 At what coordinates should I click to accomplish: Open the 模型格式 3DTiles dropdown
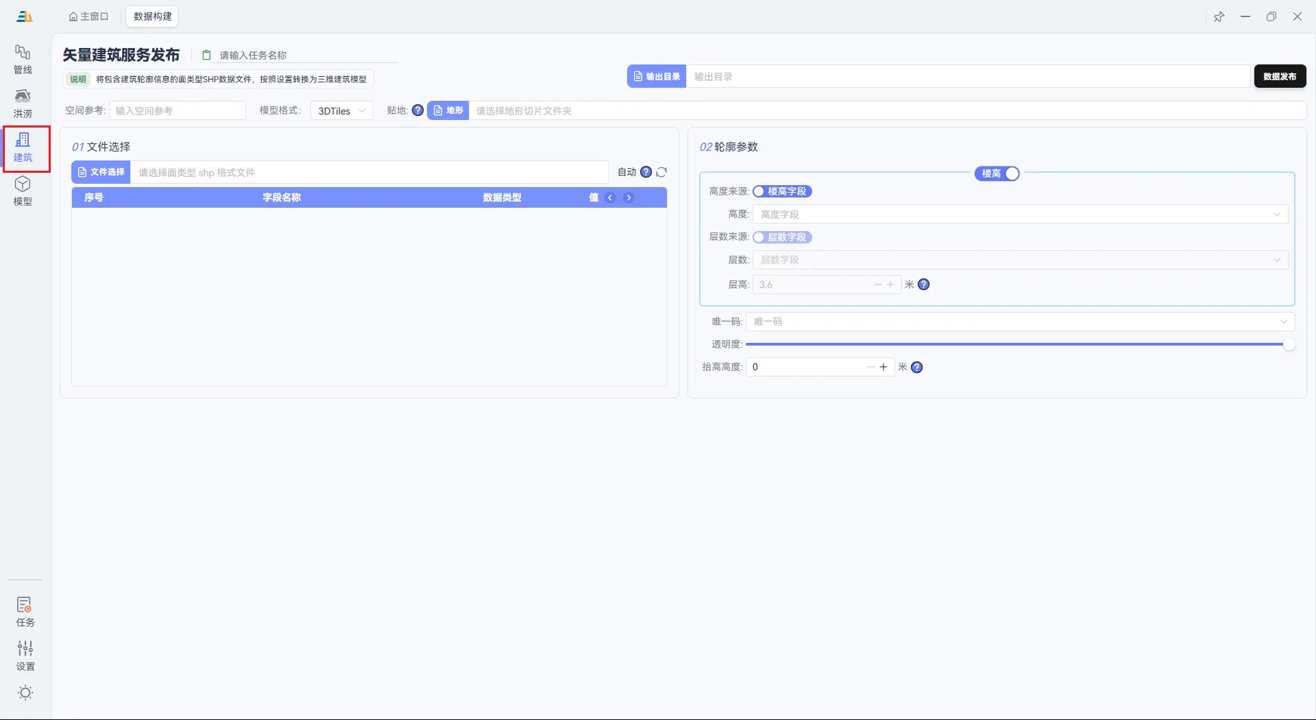click(x=342, y=110)
